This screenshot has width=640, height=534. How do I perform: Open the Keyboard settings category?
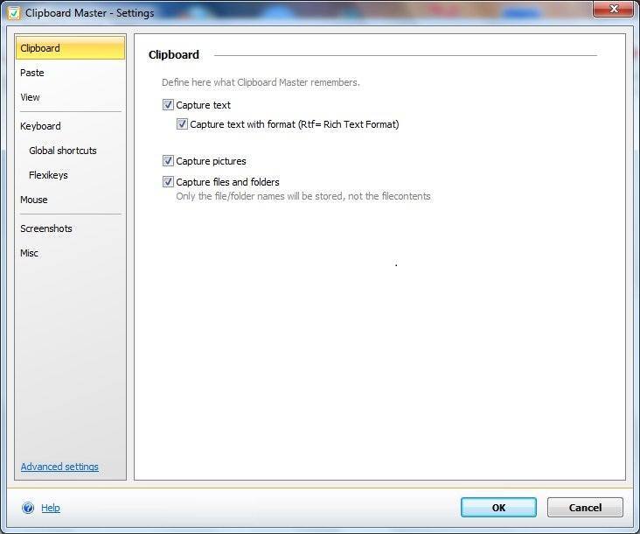pos(70,126)
